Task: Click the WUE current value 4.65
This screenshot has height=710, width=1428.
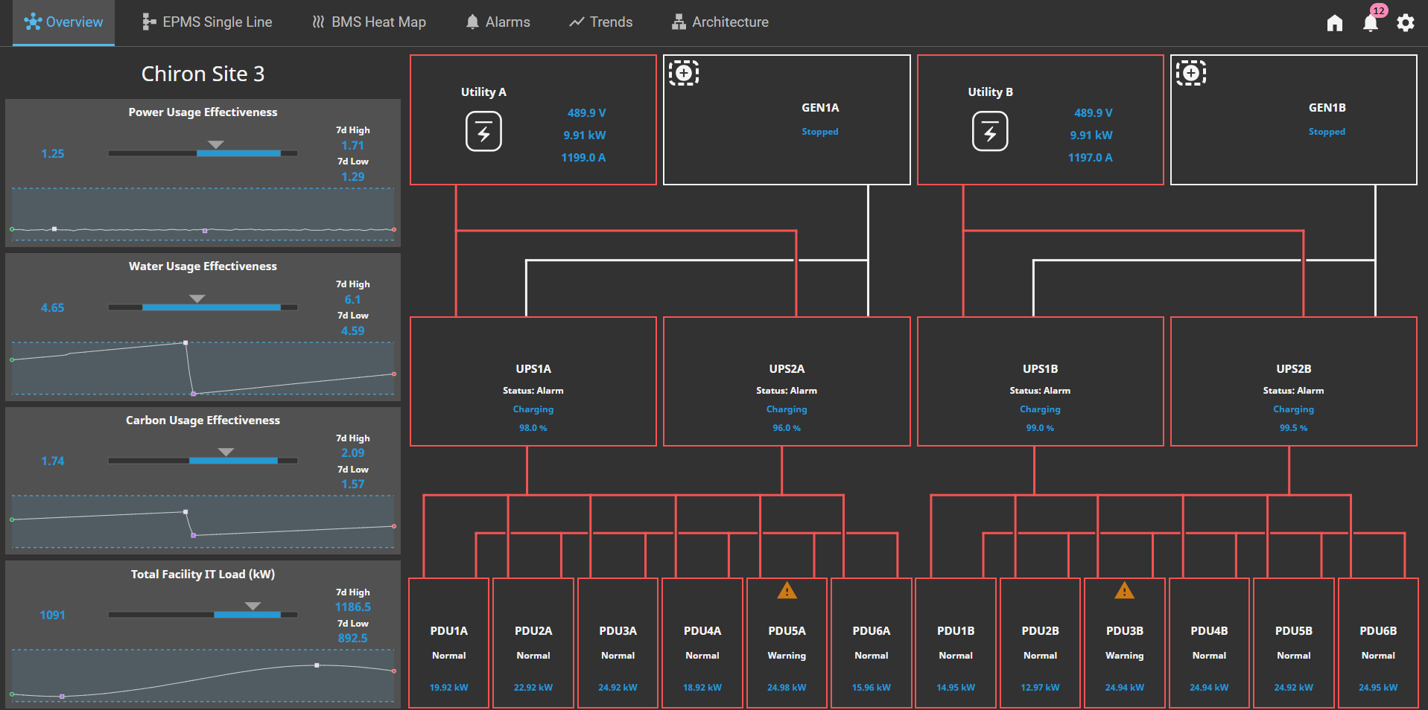Action: [x=52, y=307]
